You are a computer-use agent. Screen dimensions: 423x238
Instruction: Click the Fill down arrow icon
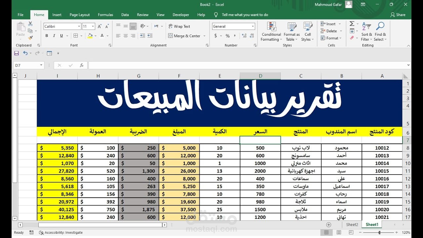coord(352,31)
